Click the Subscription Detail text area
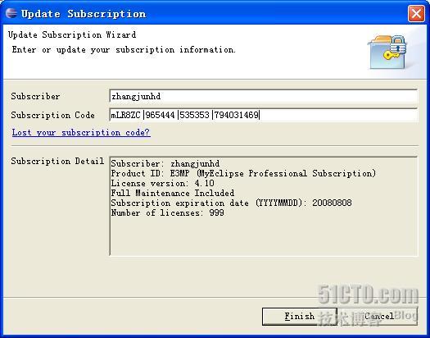This screenshot has height=338, width=430. [263, 206]
